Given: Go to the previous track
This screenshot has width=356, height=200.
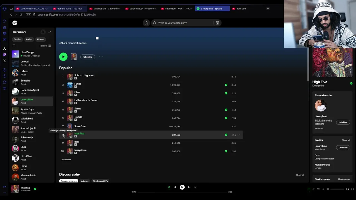Looking at the screenshot, I should tap(175, 187).
